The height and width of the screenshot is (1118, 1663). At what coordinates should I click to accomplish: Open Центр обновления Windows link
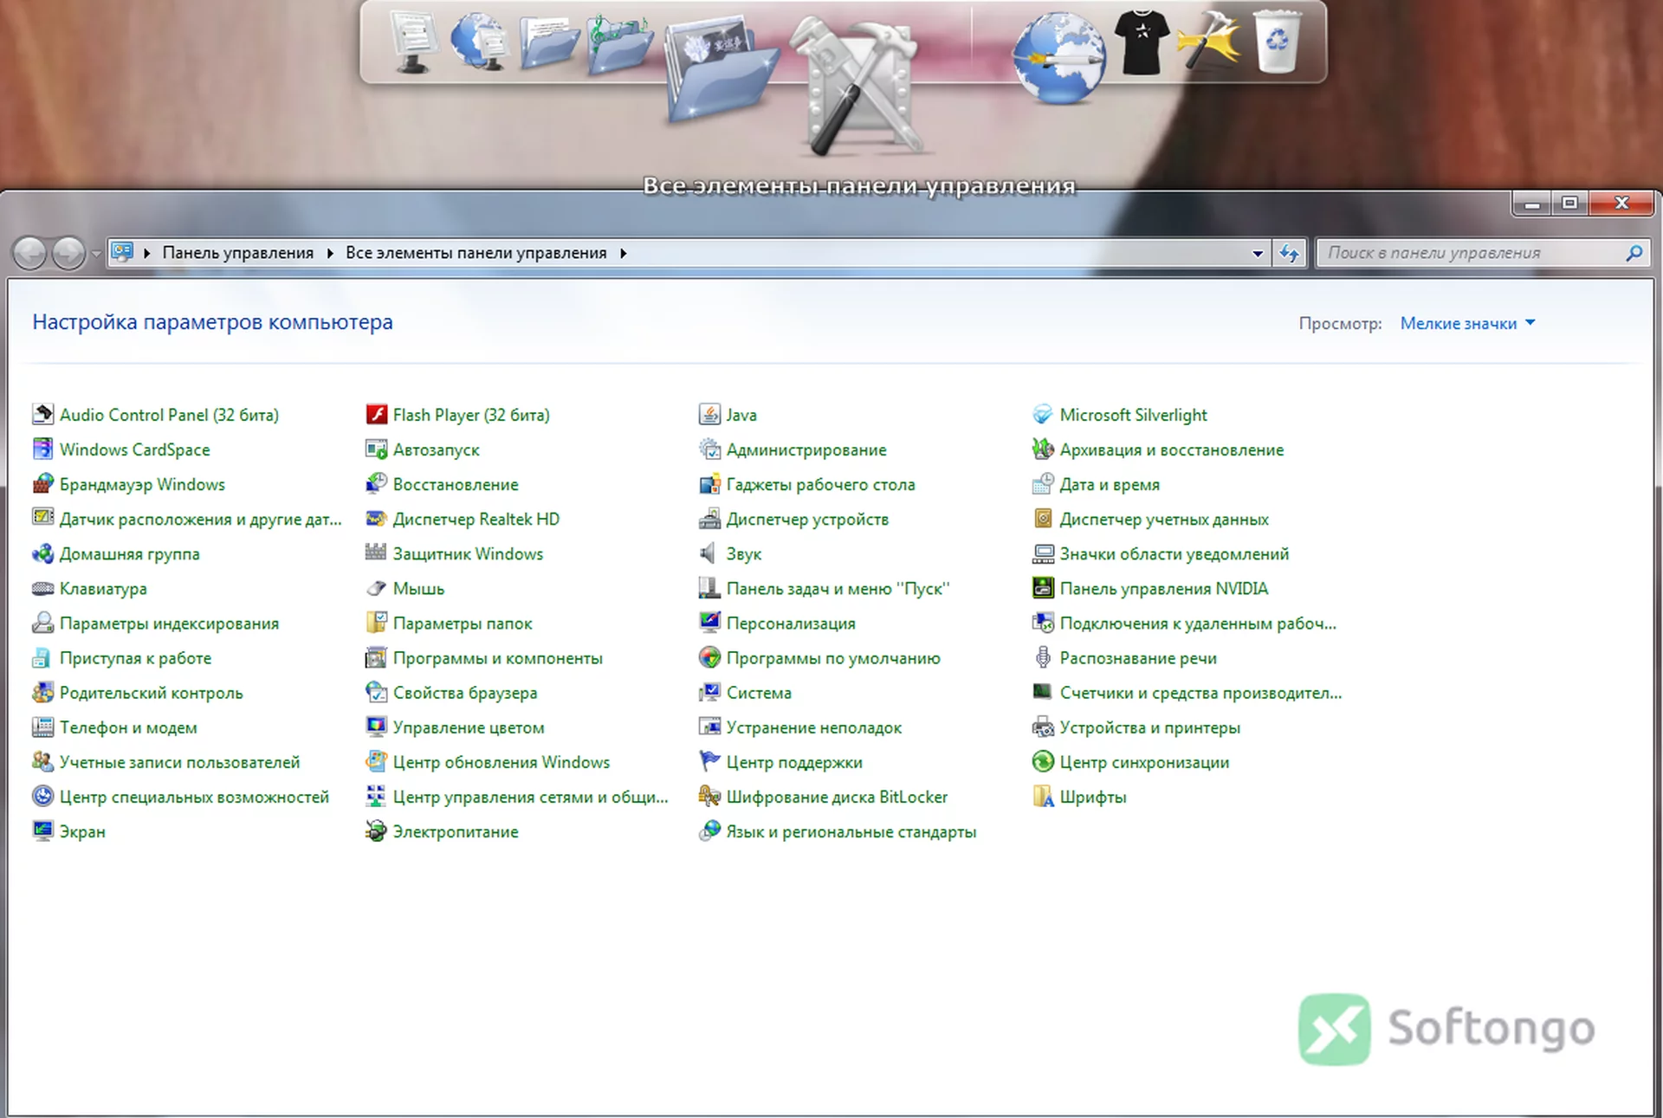[501, 762]
